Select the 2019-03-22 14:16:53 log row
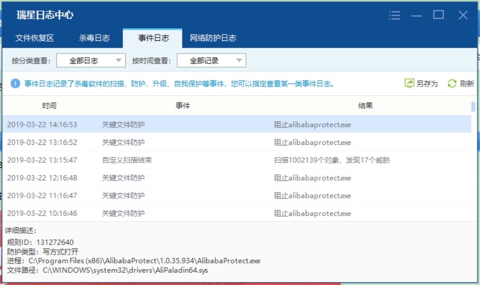This screenshot has height=285, width=480. pos(236,124)
